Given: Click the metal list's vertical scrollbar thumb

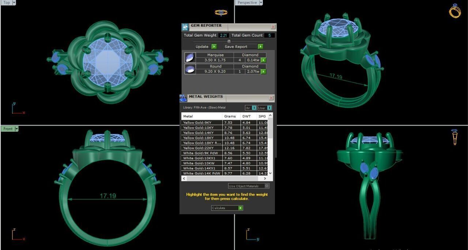Looking at the screenshot, I should tap(270, 128).
